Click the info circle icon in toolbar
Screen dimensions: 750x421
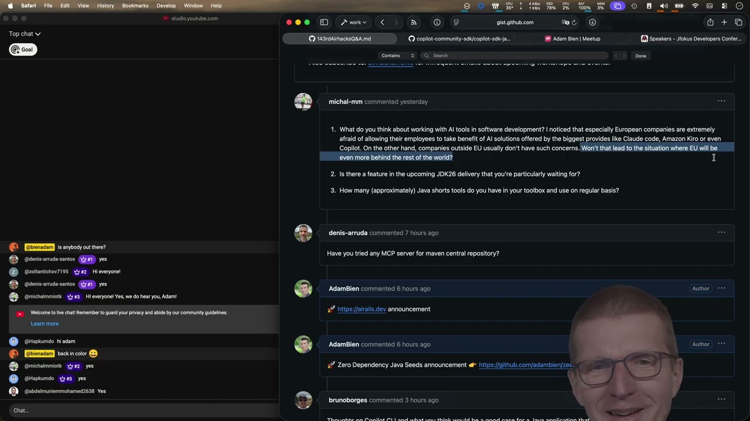[x=437, y=22]
